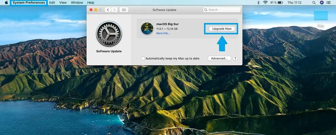Launch Siri from the menu bar
The height and width of the screenshot is (135, 336).
tap(322, 3)
